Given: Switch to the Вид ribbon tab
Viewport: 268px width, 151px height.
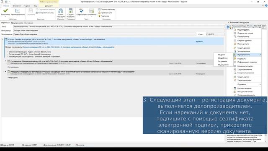Looking at the screenshot, I should tap(35, 6).
